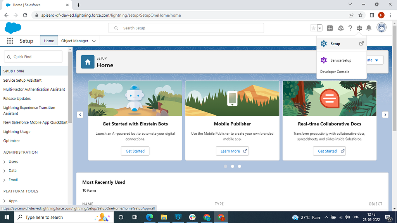Open Slack from taskbar

(x=192, y=217)
